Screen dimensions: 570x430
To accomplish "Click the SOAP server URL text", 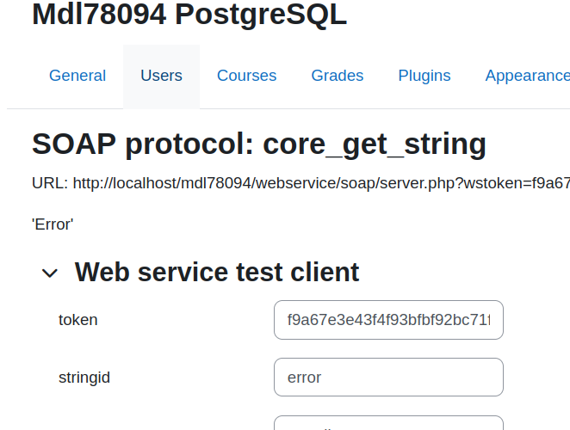I will click(x=321, y=183).
